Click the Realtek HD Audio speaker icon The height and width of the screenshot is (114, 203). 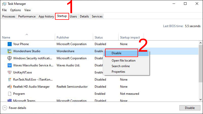coord(10,87)
